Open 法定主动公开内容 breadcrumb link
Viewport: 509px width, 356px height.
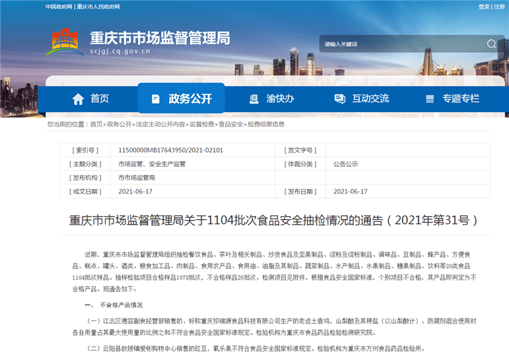point(160,124)
